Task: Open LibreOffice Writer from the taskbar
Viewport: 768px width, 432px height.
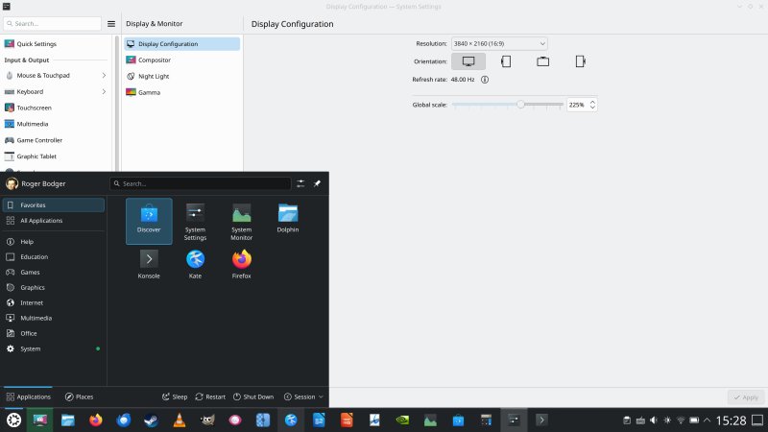Action: click(x=319, y=420)
